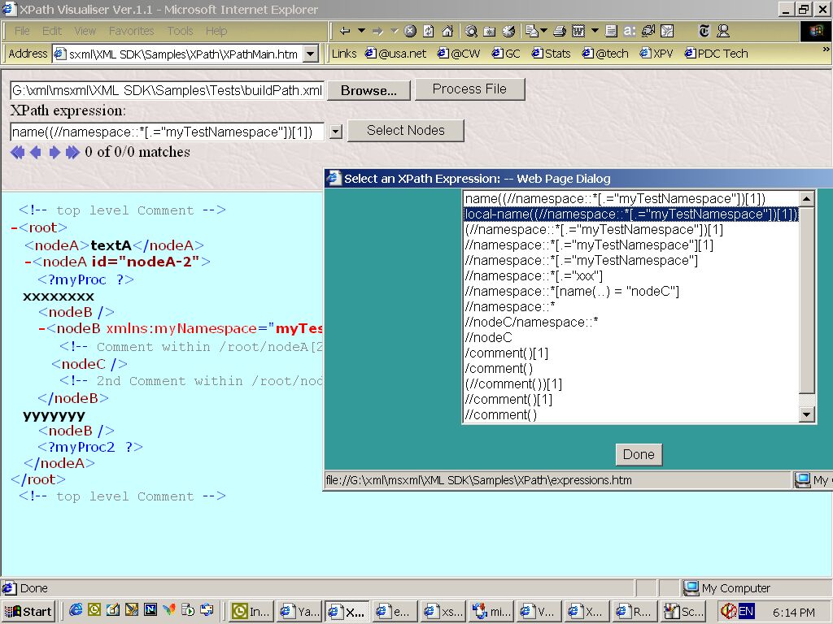Click the EN language tray indicator
833x624 pixels.
[746, 611]
